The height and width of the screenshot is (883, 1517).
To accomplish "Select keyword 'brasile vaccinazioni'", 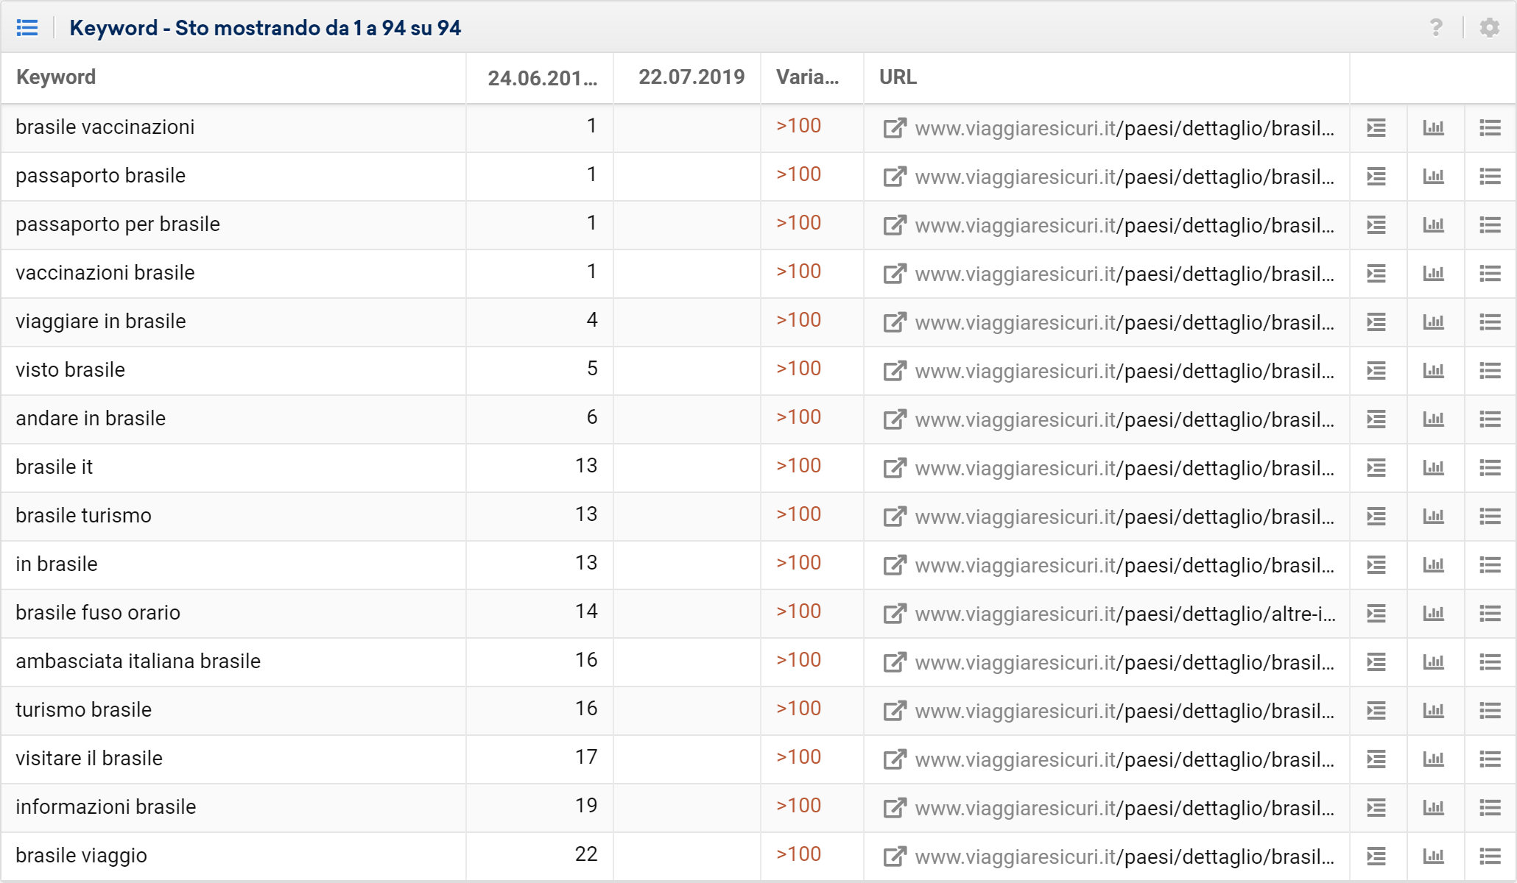I will point(105,127).
